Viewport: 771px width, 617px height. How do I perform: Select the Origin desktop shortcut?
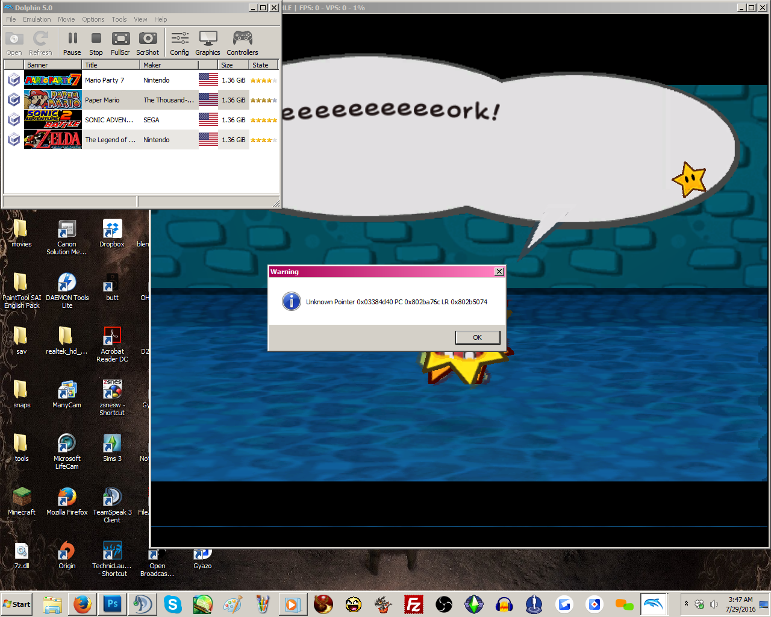pyautogui.click(x=67, y=555)
